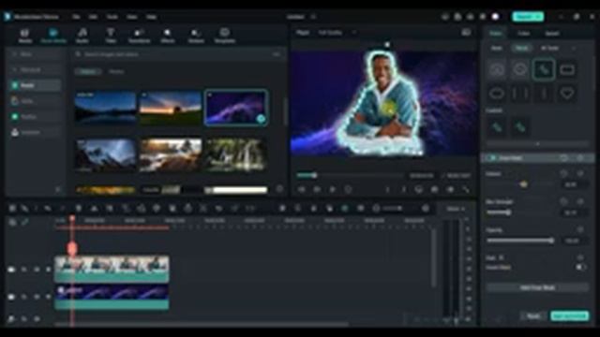Image resolution: width=600 pixels, height=337 pixels.
Task: Toggle the Invert Mask switch
Action: click(580, 267)
